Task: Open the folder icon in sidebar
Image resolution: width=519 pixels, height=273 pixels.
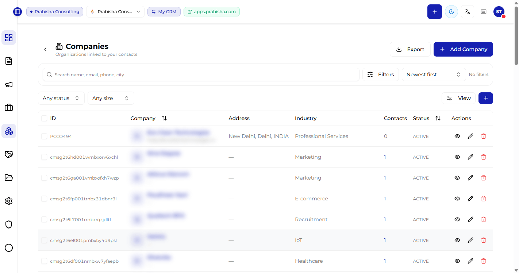Action: (x=9, y=178)
